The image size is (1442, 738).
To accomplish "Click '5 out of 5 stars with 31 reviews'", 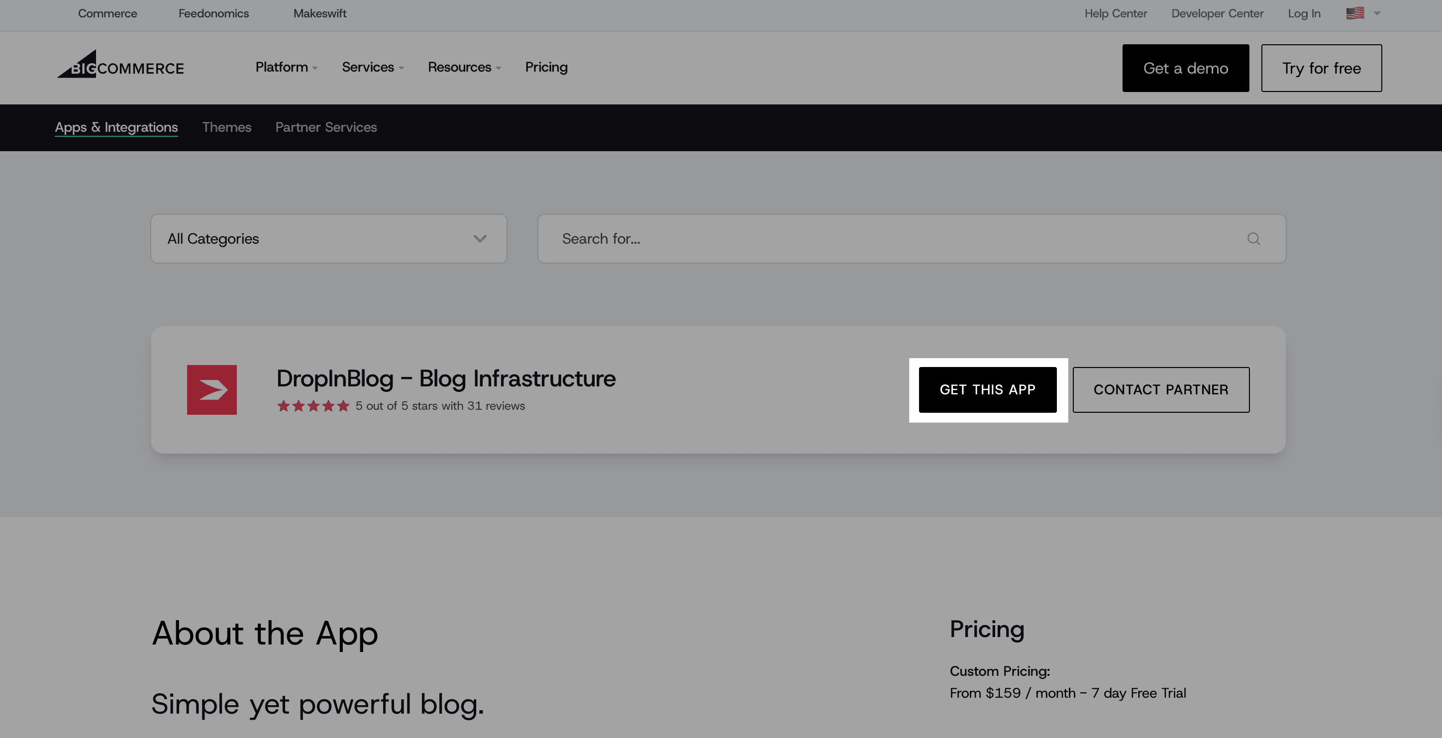I will [440, 406].
